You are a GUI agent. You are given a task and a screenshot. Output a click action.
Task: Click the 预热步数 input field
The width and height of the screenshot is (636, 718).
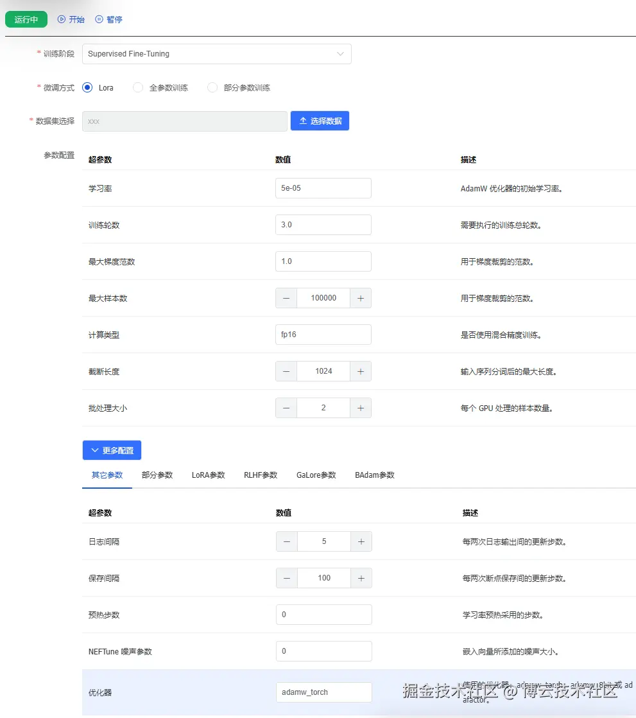click(x=324, y=615)
